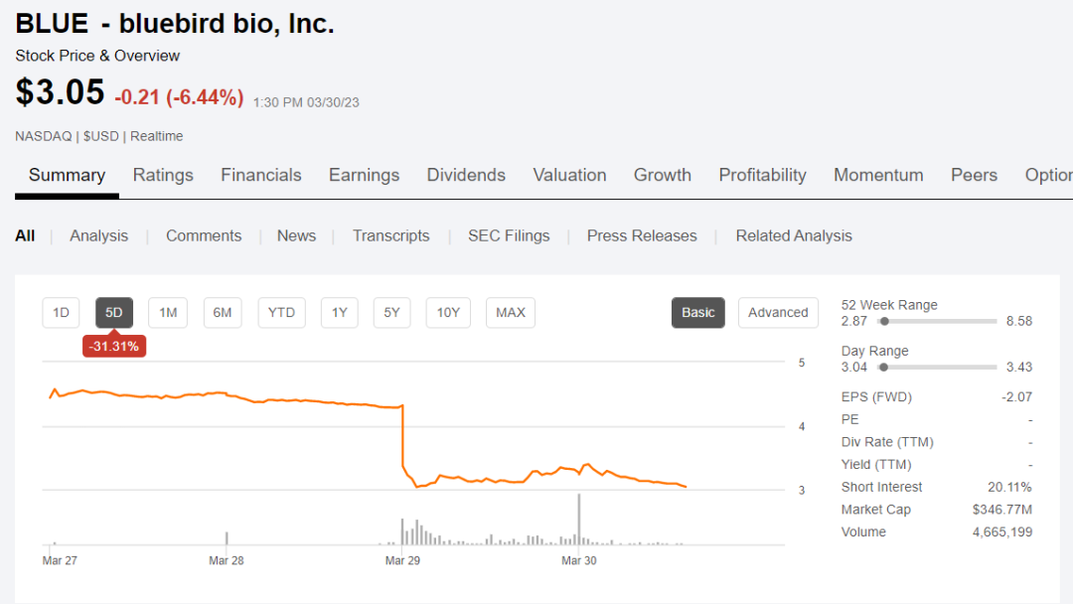The height and width of the screenshot is (604, 1073).
Task: Click the Day Range slider marker
Action: [883, 368]
